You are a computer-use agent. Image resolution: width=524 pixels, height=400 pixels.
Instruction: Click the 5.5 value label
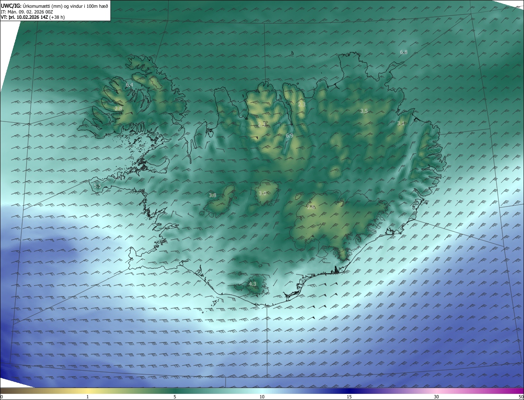tap(97, 186)
